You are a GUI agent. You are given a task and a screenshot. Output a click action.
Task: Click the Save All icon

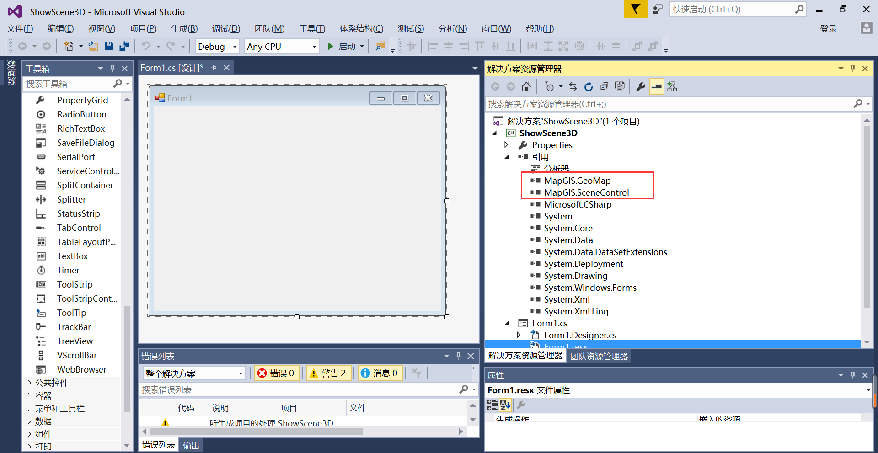[124, 46]
